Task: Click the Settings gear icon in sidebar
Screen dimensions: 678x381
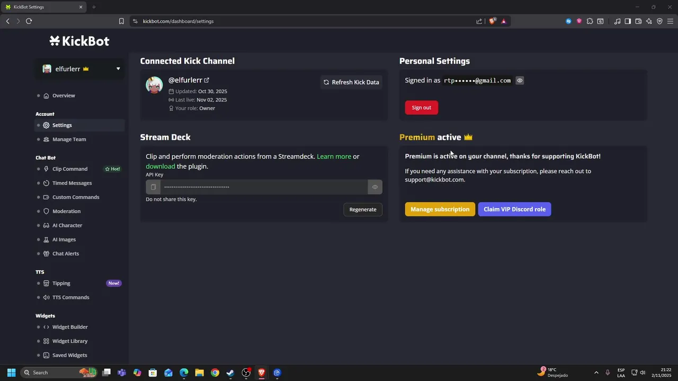Action: pos(46,125)
